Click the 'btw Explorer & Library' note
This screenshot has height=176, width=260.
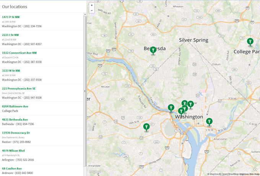point(13,137)
